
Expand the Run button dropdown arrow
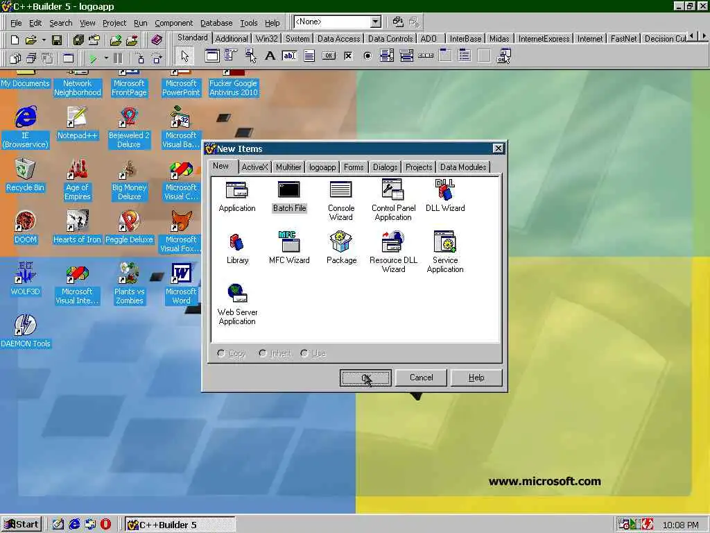pos(106,58)
